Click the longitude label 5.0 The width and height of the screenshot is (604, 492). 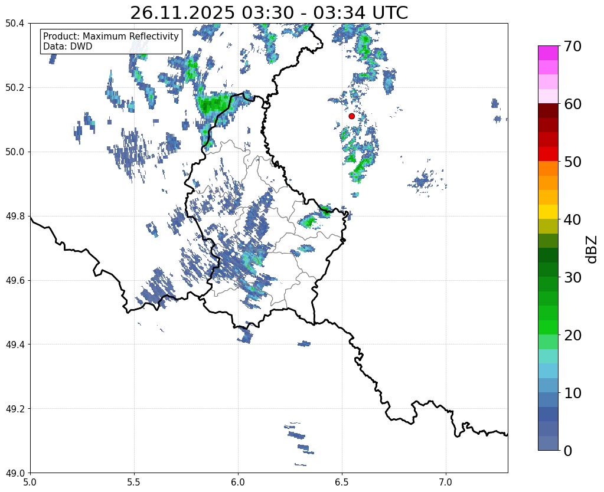(x=30, y=482)
